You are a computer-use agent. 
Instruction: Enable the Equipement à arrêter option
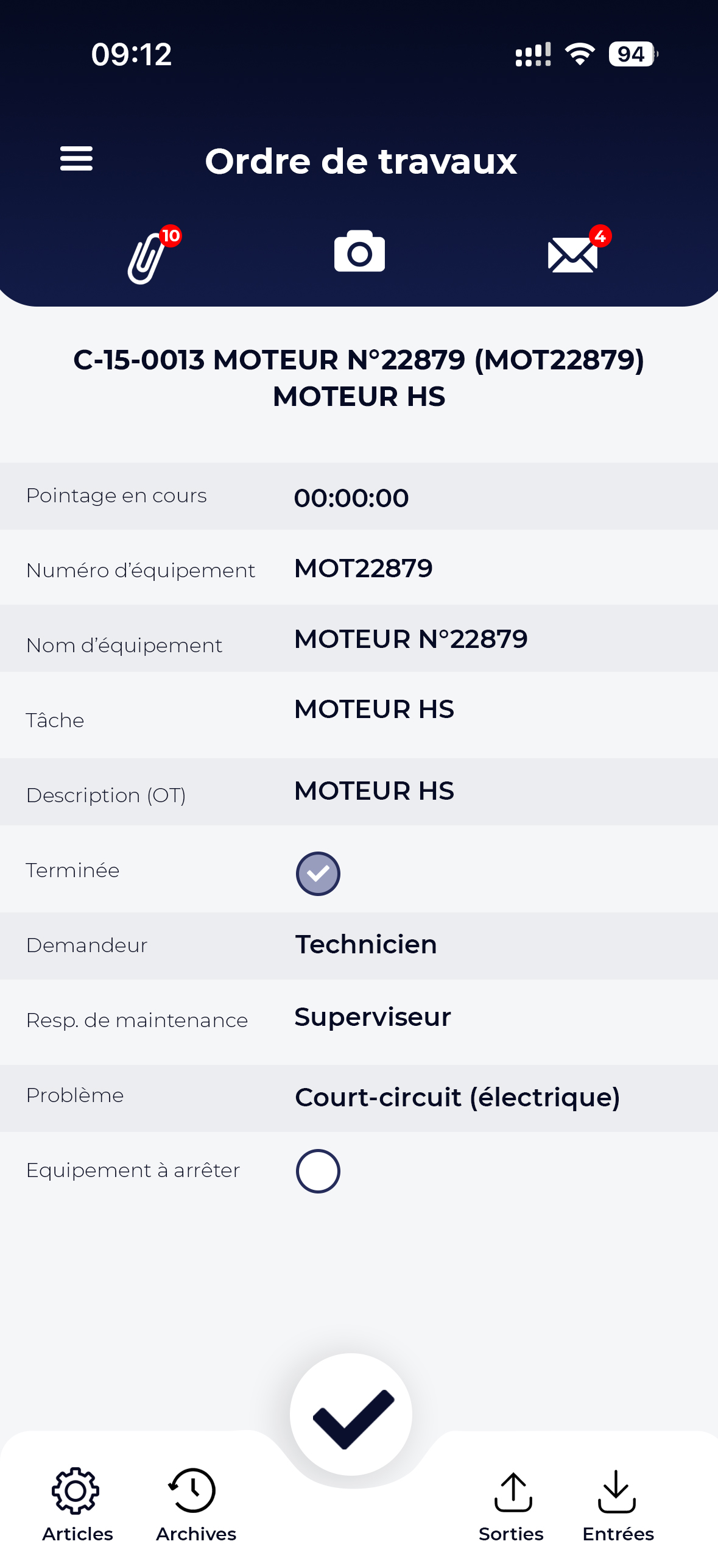[318, 1170]
